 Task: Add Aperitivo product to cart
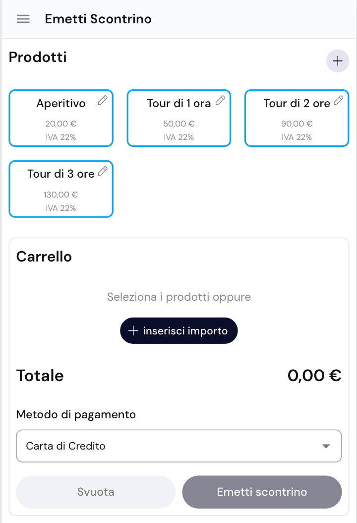tap(60, 119)
